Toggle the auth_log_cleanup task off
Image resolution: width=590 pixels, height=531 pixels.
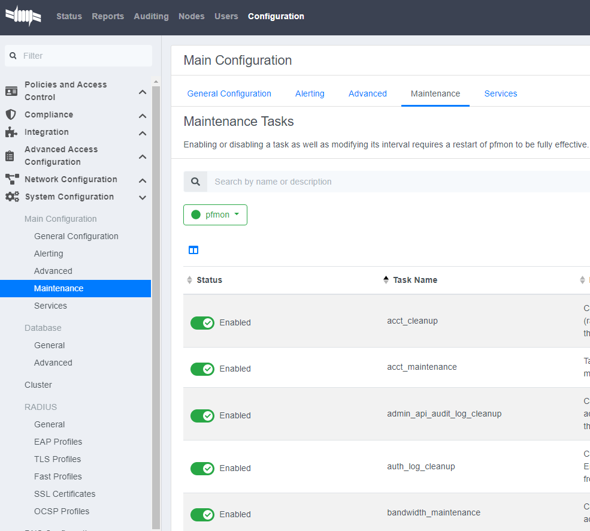click(x=202, y=468)
